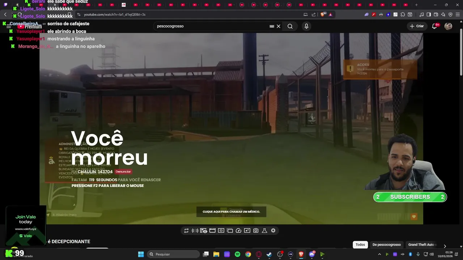Open the Leo AI sparkle icon
463x260 pixels.
pos(443,14)
